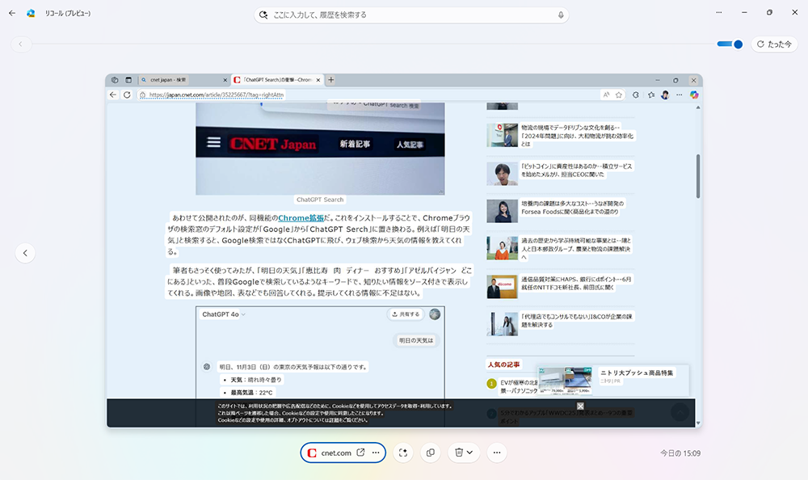
Task: Copy the snapshot with the copy icon
Action: [x=431, y=453]
